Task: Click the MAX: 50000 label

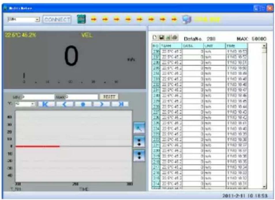Action: click(x=251, y=39)
